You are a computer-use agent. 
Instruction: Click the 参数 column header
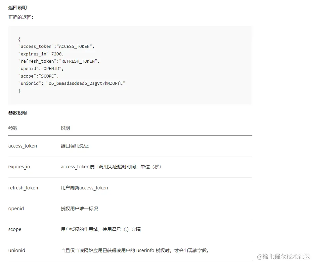(13, 128)
